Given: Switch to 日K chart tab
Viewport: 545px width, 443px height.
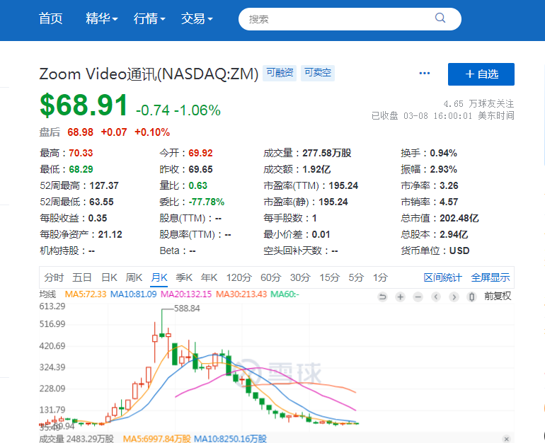Looking at the screenshot, I should 109,277.
